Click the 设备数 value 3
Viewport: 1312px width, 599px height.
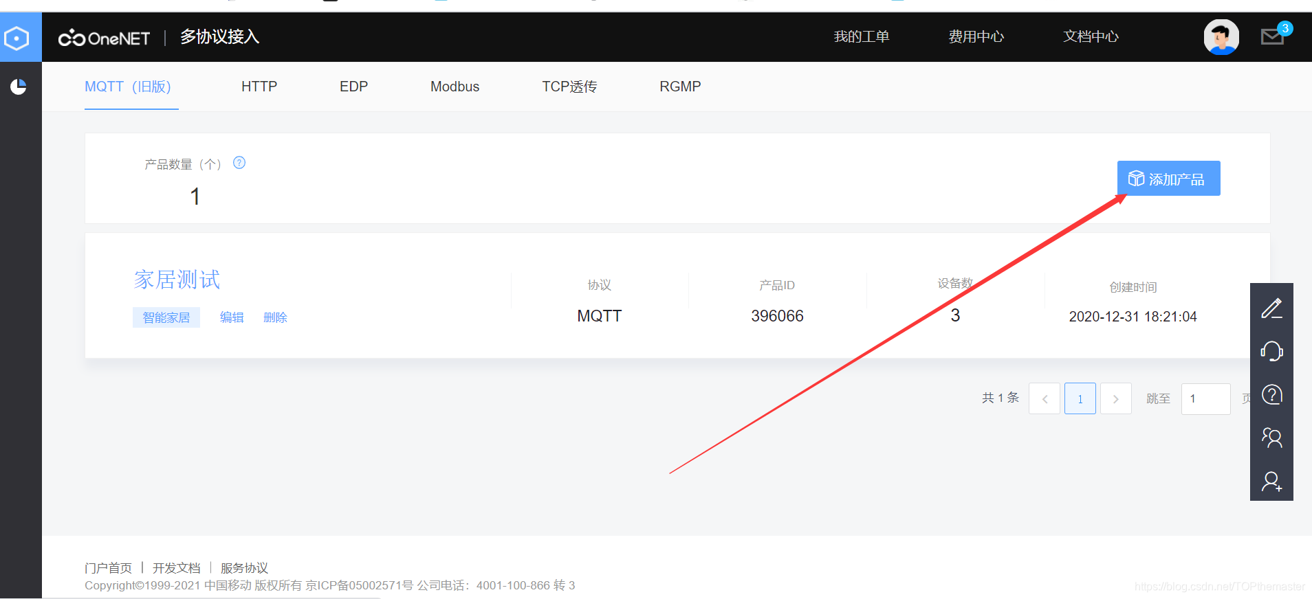tap(955, 315)
